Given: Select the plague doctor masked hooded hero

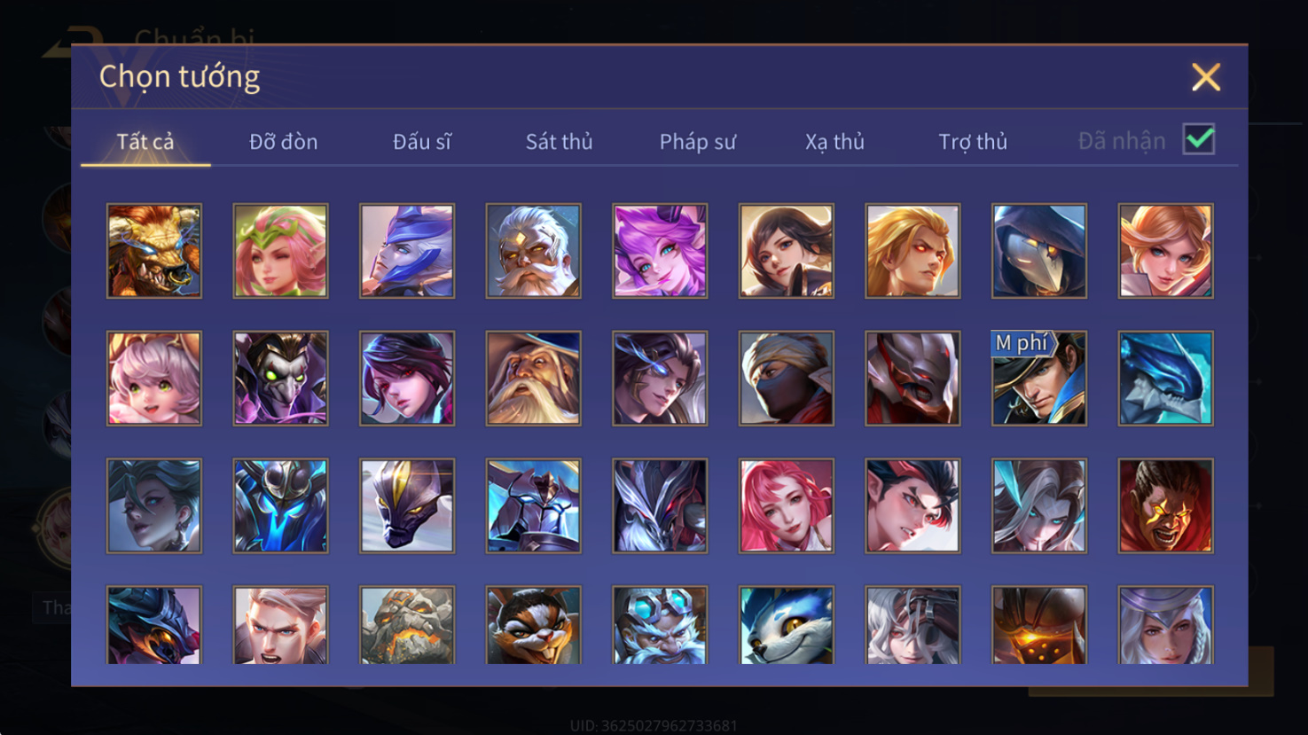Looking at the screenshot, I should [1038, 251].
